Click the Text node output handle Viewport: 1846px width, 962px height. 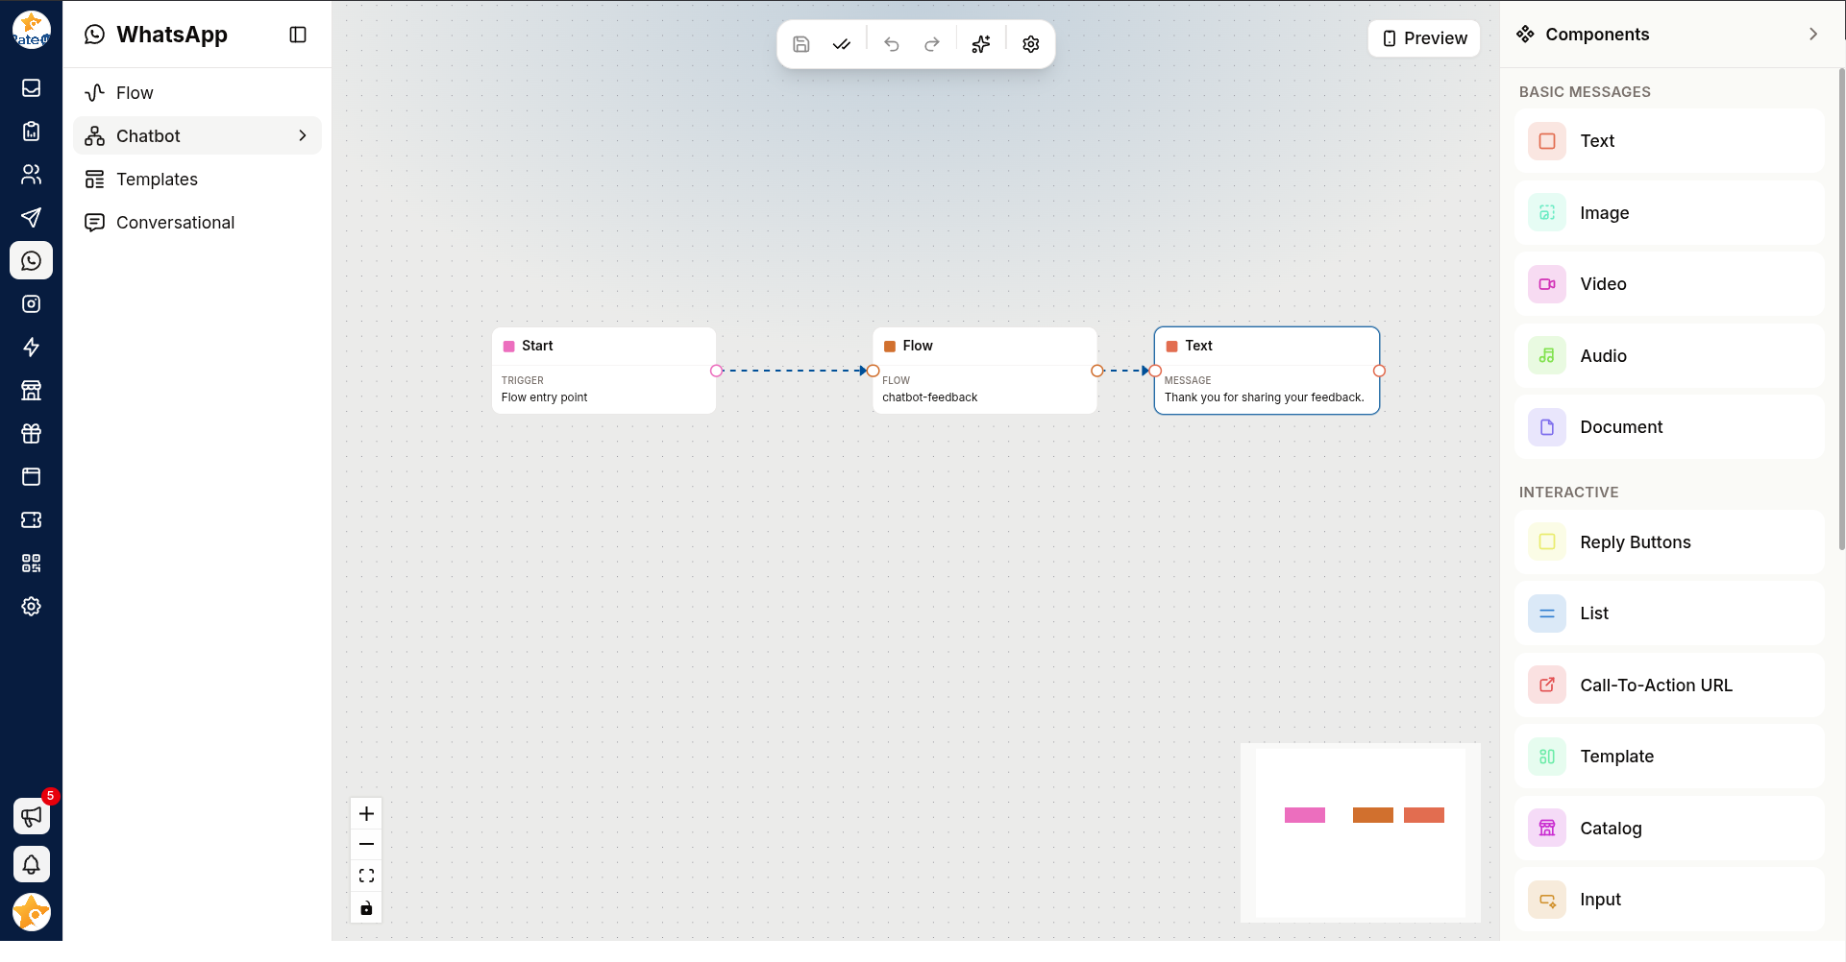point(1379,371)
